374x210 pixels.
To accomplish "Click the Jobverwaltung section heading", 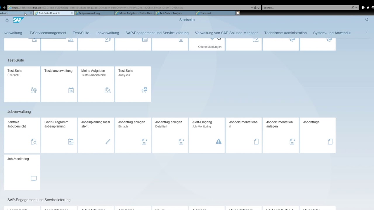I will [19, 111].
